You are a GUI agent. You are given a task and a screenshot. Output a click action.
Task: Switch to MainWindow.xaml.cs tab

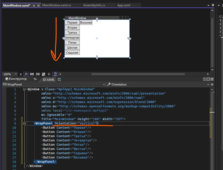[57, 5]
